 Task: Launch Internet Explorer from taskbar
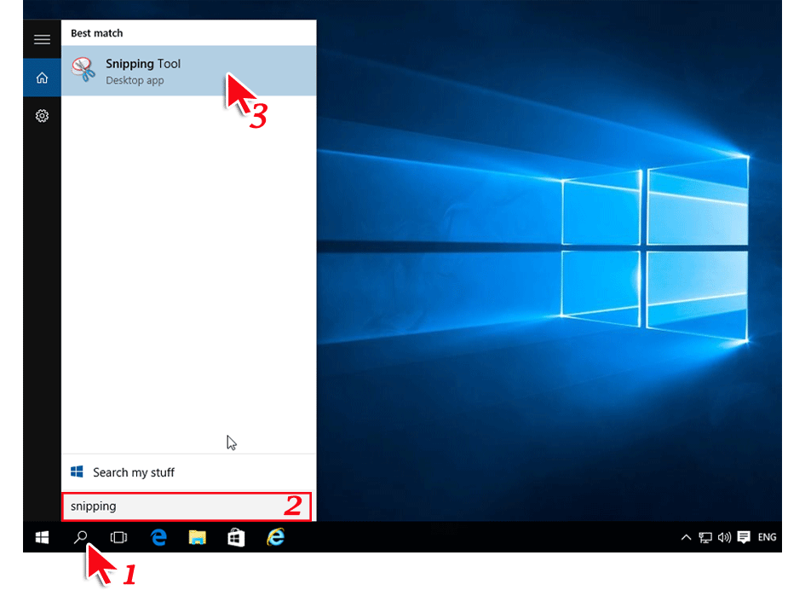coord(275,537)
